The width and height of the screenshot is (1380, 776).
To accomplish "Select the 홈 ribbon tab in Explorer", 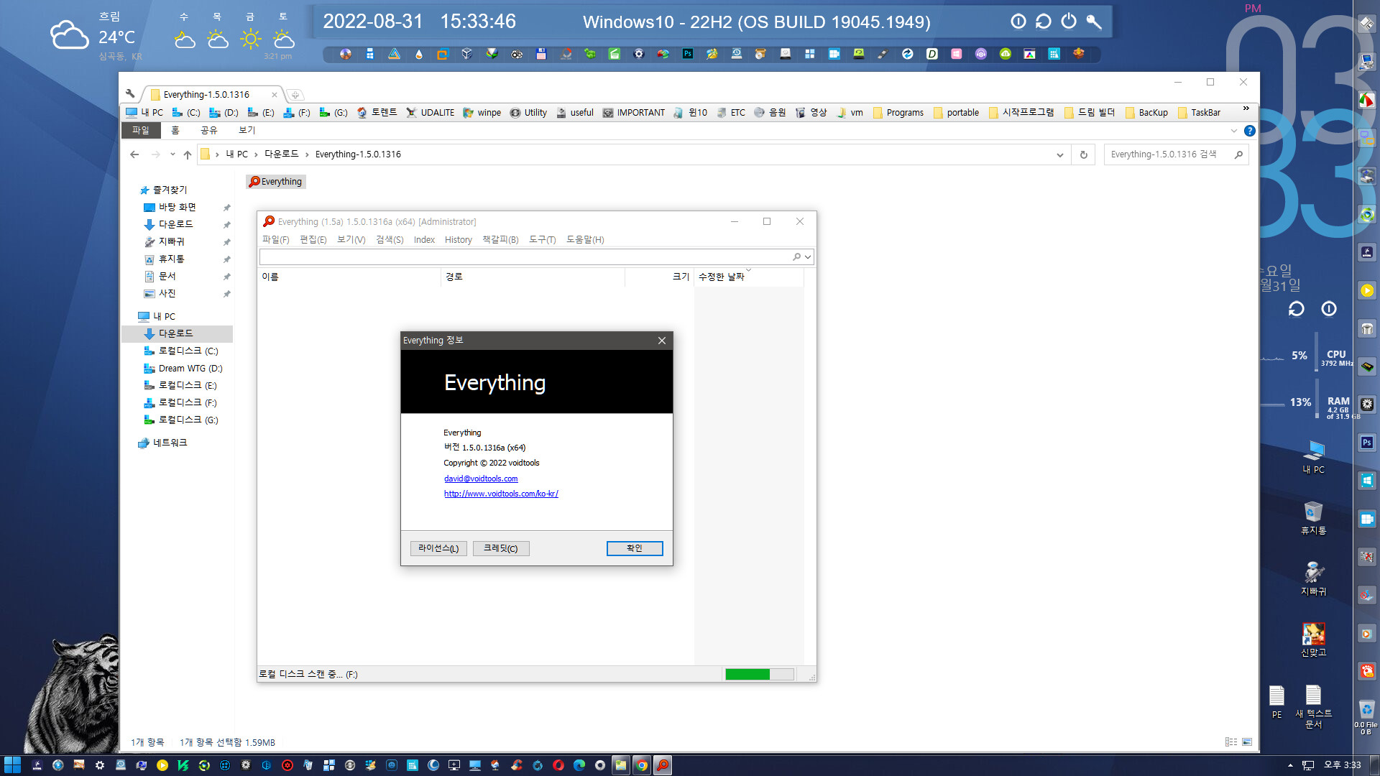I will [x=175, y=130].
